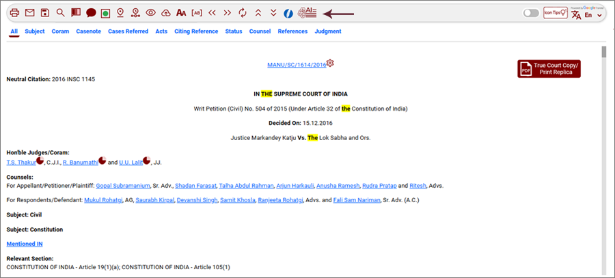Screen dimensions: 615x278
Task: Select the Status tab
Action: click(234, 31)
